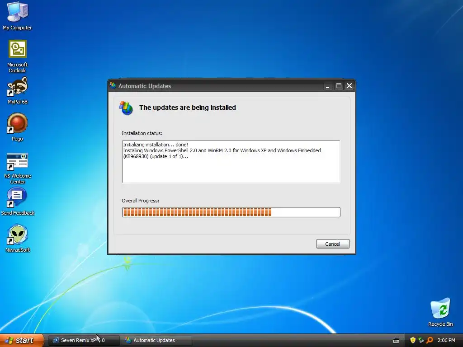Viewport: 463px width, 347px height.
Task: Select the Pego red ball shortcut
Action: [x=18, y=127]
